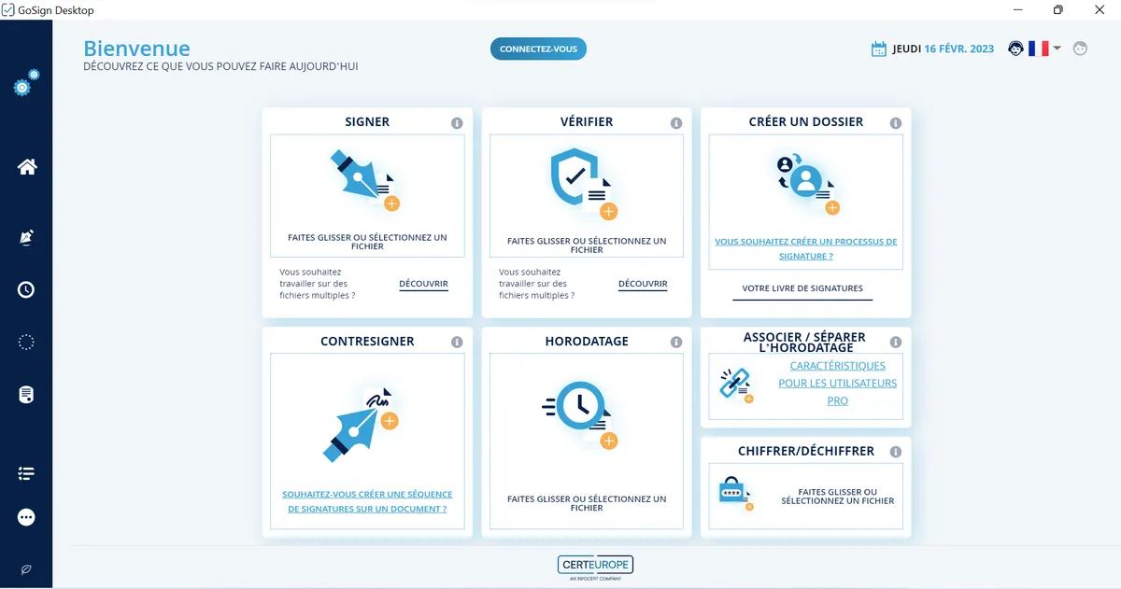Click the HORODATAGE clock icon
Screen dimensions: 1121x589
[580, 415]
